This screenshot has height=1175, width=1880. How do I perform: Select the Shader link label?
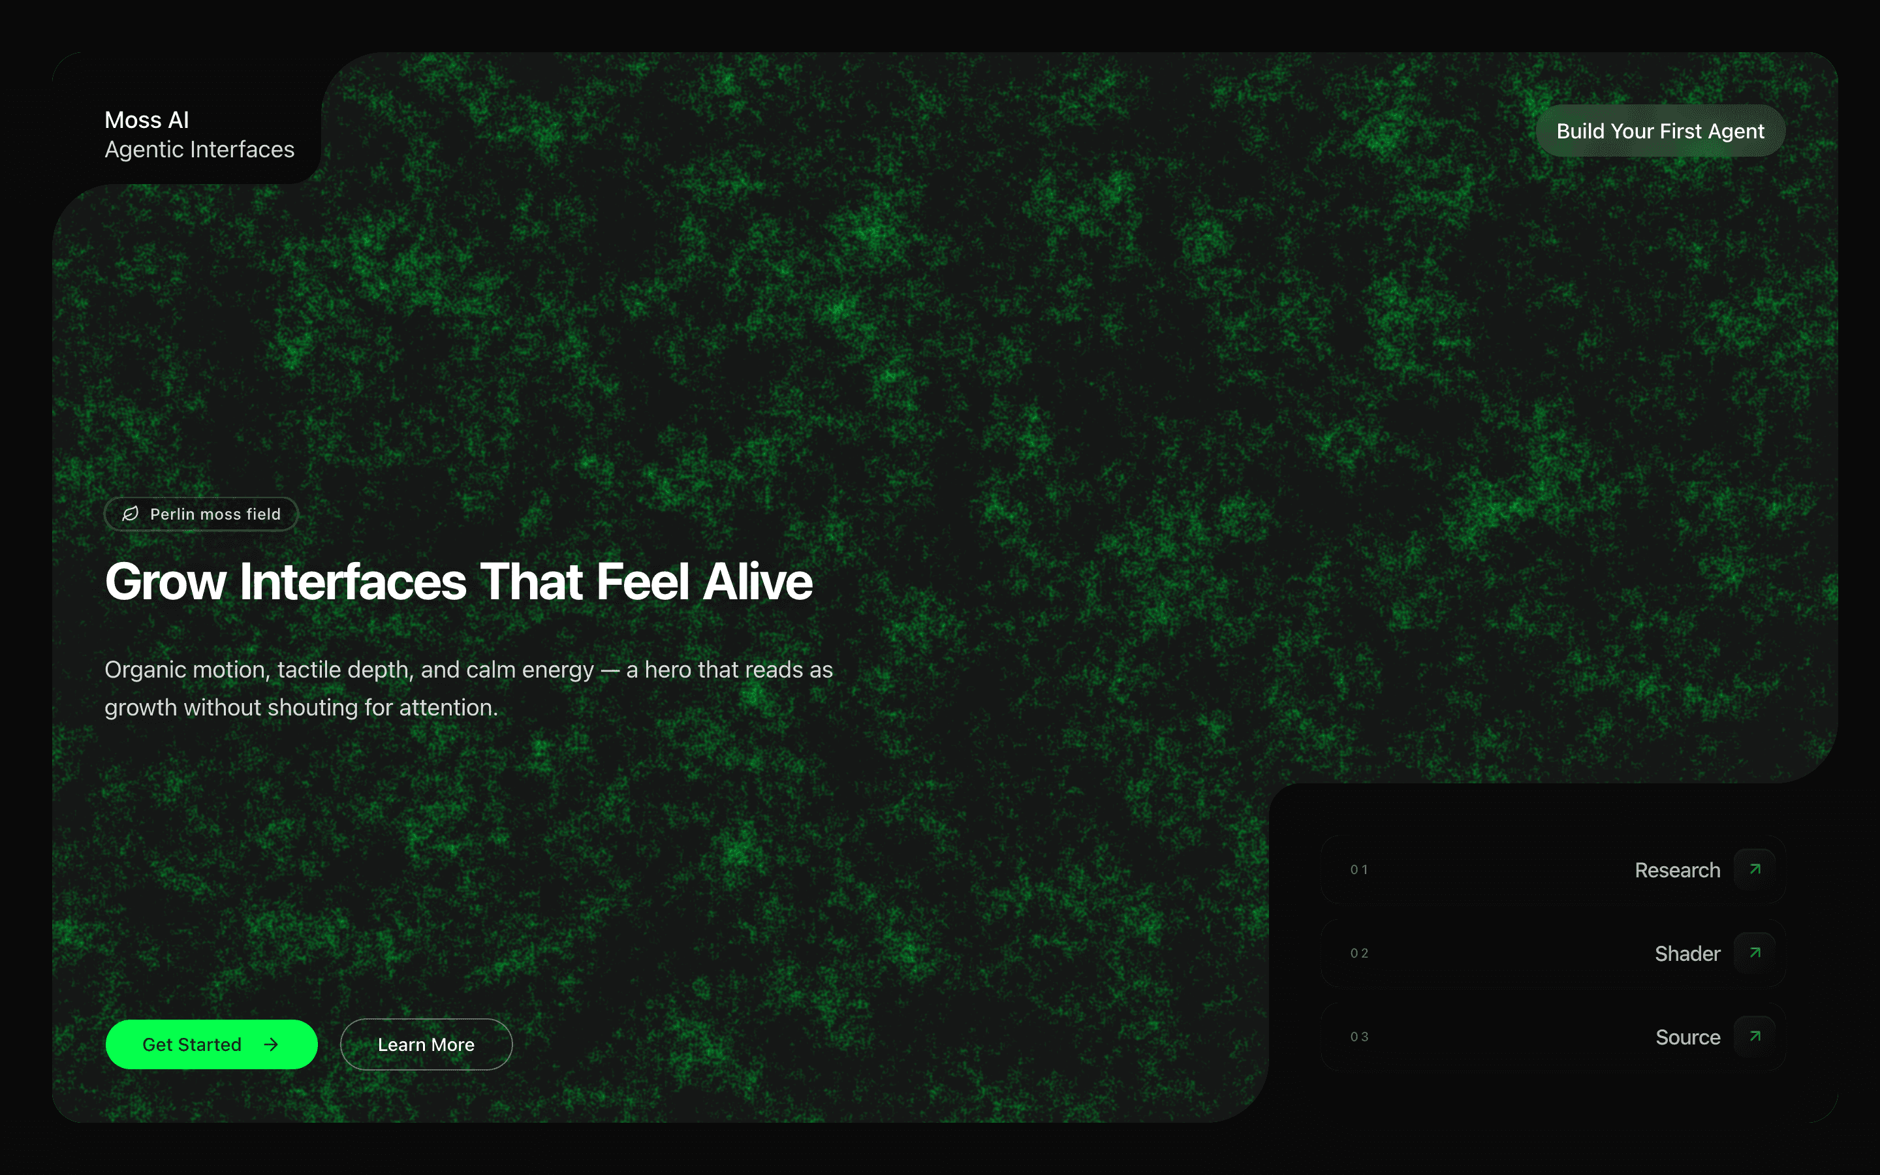pos(1687,954)
